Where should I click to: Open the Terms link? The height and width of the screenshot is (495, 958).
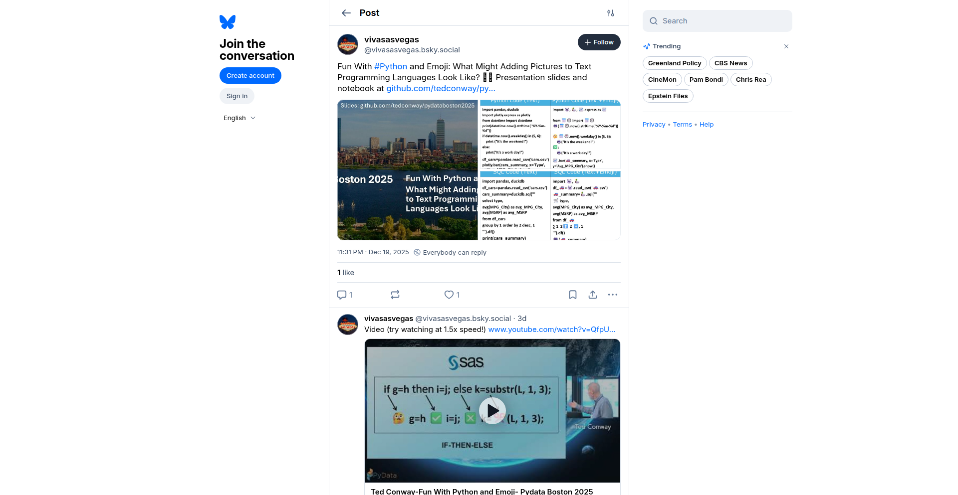click(683, 125)
